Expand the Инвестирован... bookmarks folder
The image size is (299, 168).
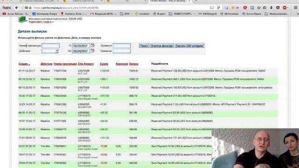(x=278, y=14)
